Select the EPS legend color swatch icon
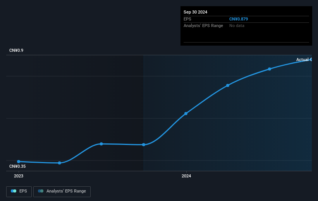318x201 pixels. pyautogui.click(x=14, y=191)
